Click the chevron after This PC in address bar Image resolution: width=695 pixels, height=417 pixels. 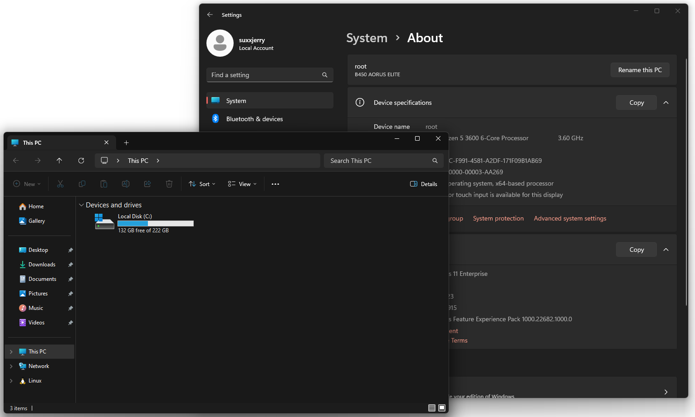pyautogui.click(x=158, y=161)
